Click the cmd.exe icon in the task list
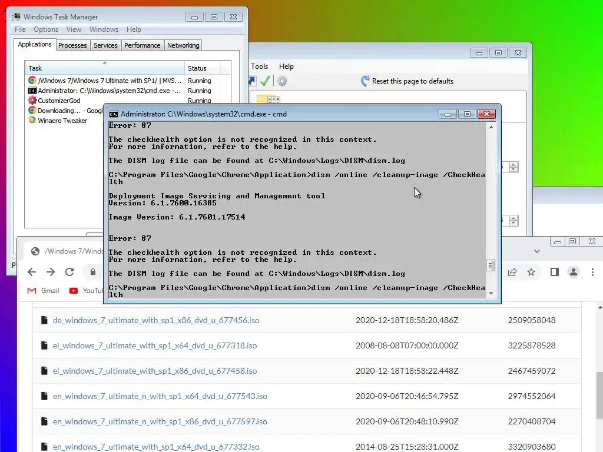 click(32, 91)
